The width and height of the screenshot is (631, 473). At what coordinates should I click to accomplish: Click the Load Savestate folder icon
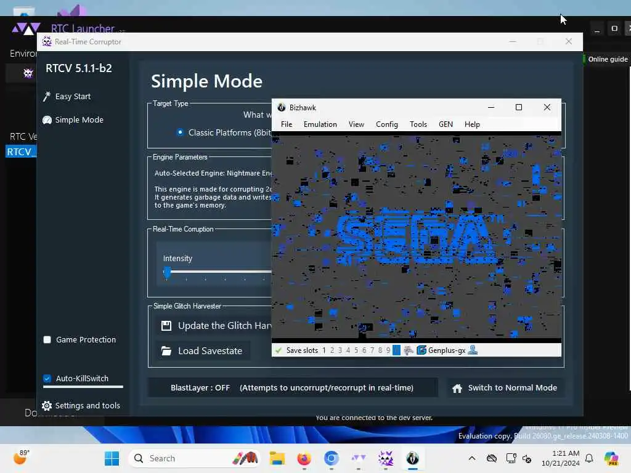(166, 350)
